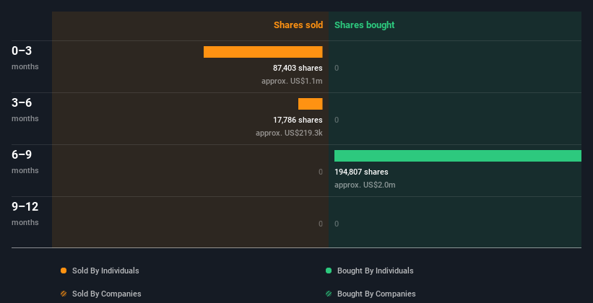Click the Shares sold column header

click(x=298, y=25)
